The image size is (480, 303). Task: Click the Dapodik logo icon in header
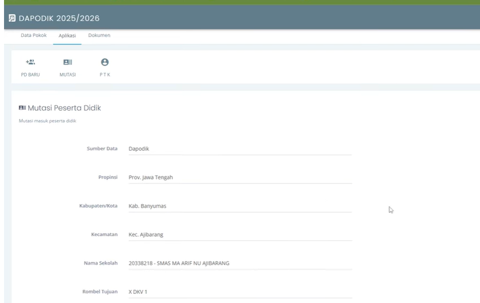pyautogui.click(x=13, y=18)
